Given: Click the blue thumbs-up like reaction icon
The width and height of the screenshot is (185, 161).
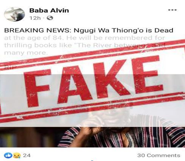Looking at the screenshot, I should [x=8, y=155].
